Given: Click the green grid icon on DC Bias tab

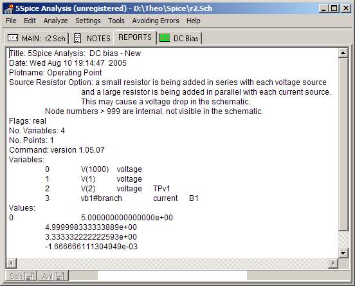Looking at the screenshot, I should (165, 37).
